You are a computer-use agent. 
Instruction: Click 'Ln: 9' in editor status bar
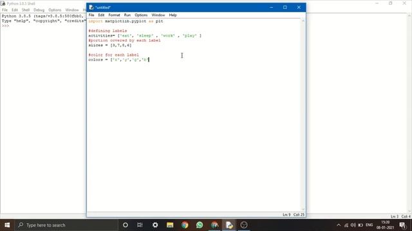pyautogui.click(x=286, y=215)
